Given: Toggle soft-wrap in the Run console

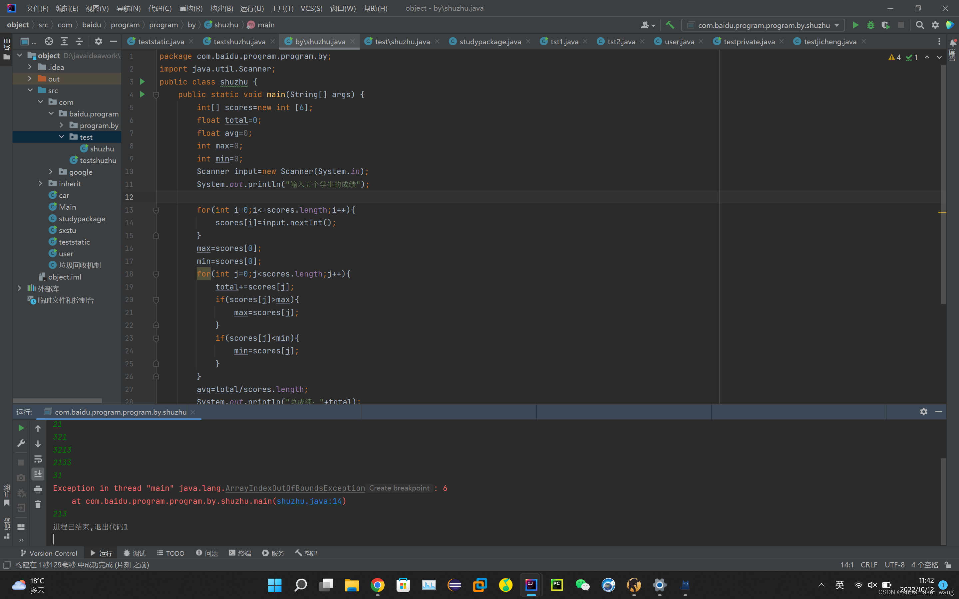Looking at the screenshot, I should [38, 459].
